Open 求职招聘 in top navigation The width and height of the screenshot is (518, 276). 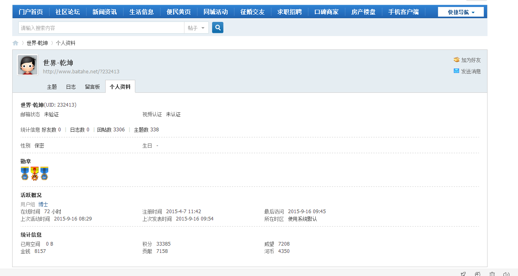click(x=290, y=12)
